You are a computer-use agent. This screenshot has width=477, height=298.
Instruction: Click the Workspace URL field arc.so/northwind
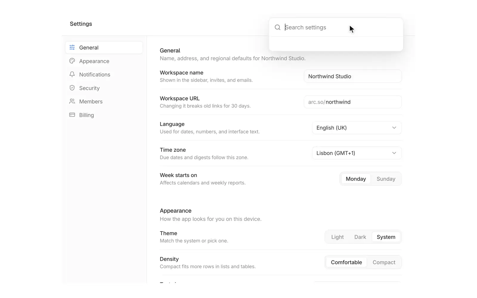click(353, 102)
